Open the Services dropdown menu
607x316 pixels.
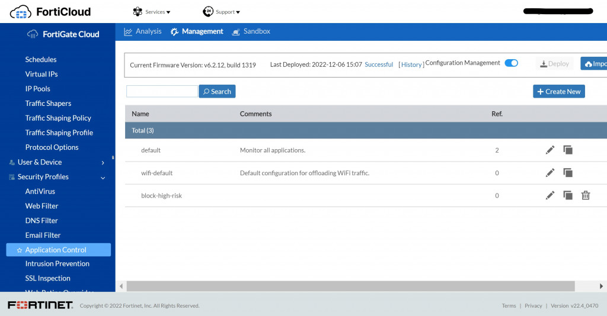point(151,12)
